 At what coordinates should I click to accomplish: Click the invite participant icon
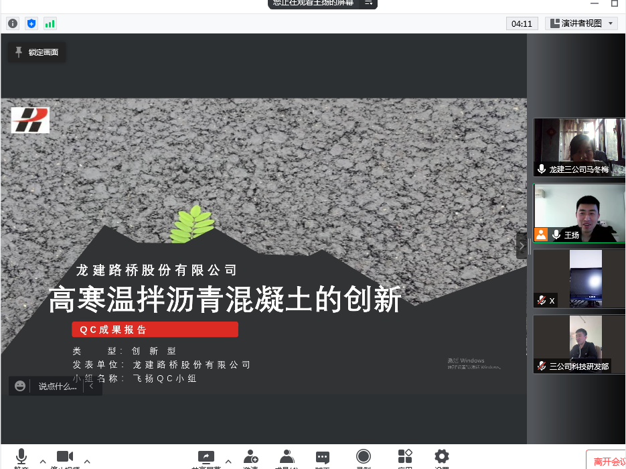(x=250, y=458)
